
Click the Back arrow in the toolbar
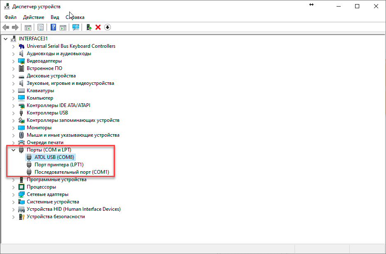tap(6, 27)
